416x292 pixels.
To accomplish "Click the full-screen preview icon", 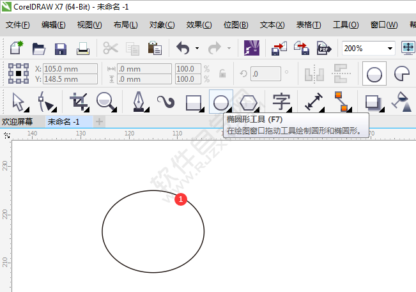I will click(408, 48).
